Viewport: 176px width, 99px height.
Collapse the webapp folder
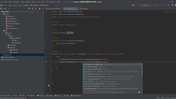(6, 48)
